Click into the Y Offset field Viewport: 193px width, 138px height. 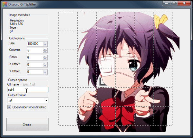point(35,72)
